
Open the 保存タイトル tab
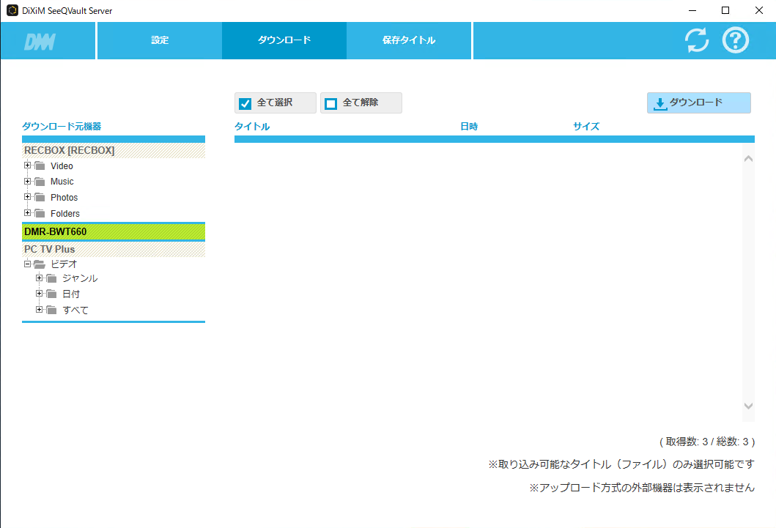click(409, 40)
